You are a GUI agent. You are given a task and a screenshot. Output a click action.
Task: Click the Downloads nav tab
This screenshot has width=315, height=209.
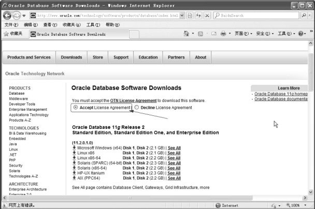pos(71,57)
